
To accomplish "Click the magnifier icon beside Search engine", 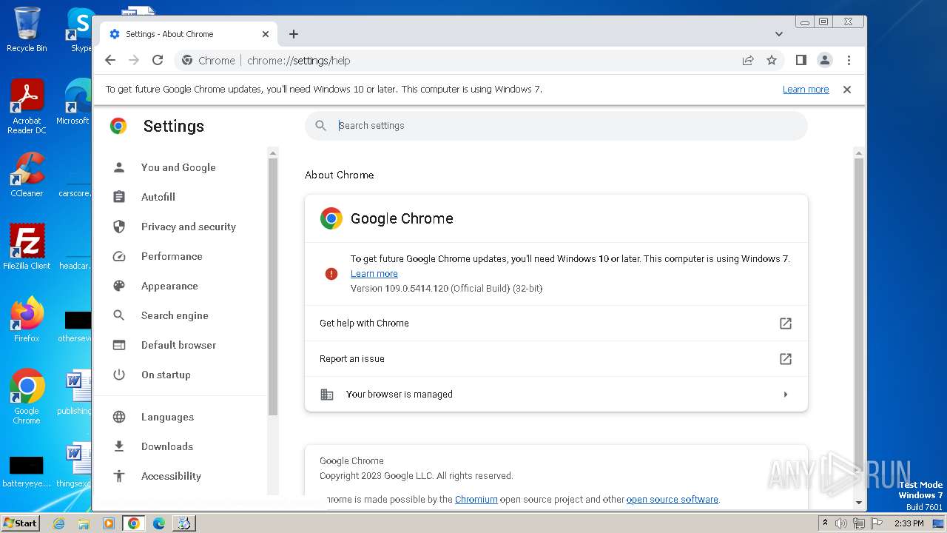I will [119, 315].
